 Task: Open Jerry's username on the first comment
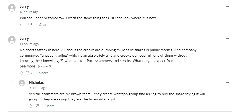point(24,7)
